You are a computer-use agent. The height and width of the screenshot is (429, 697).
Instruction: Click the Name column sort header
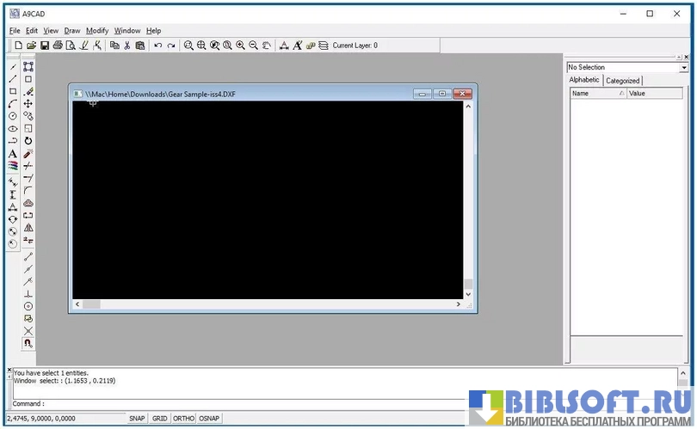pos(595,93)
